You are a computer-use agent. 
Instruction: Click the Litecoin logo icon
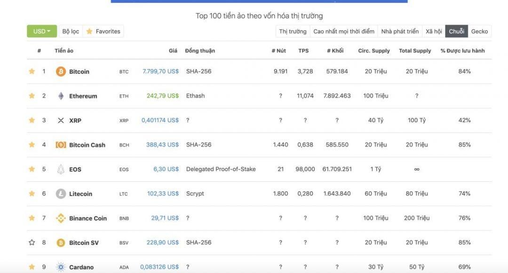click(61, 194)
